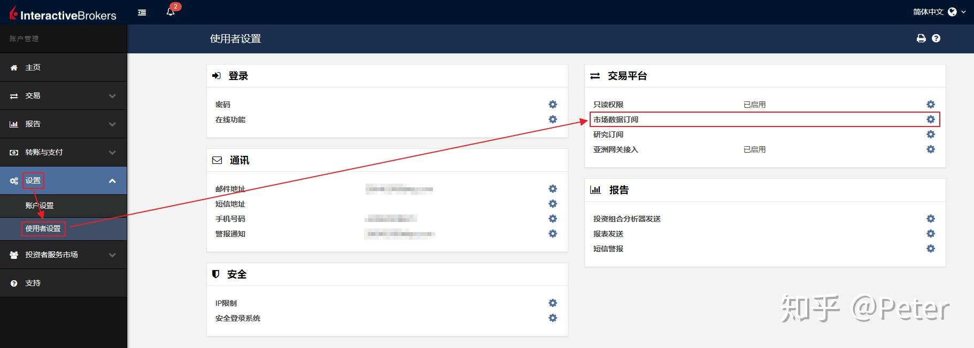Toggle the sidebar hamburger menu icon

[x=142, y=12]
